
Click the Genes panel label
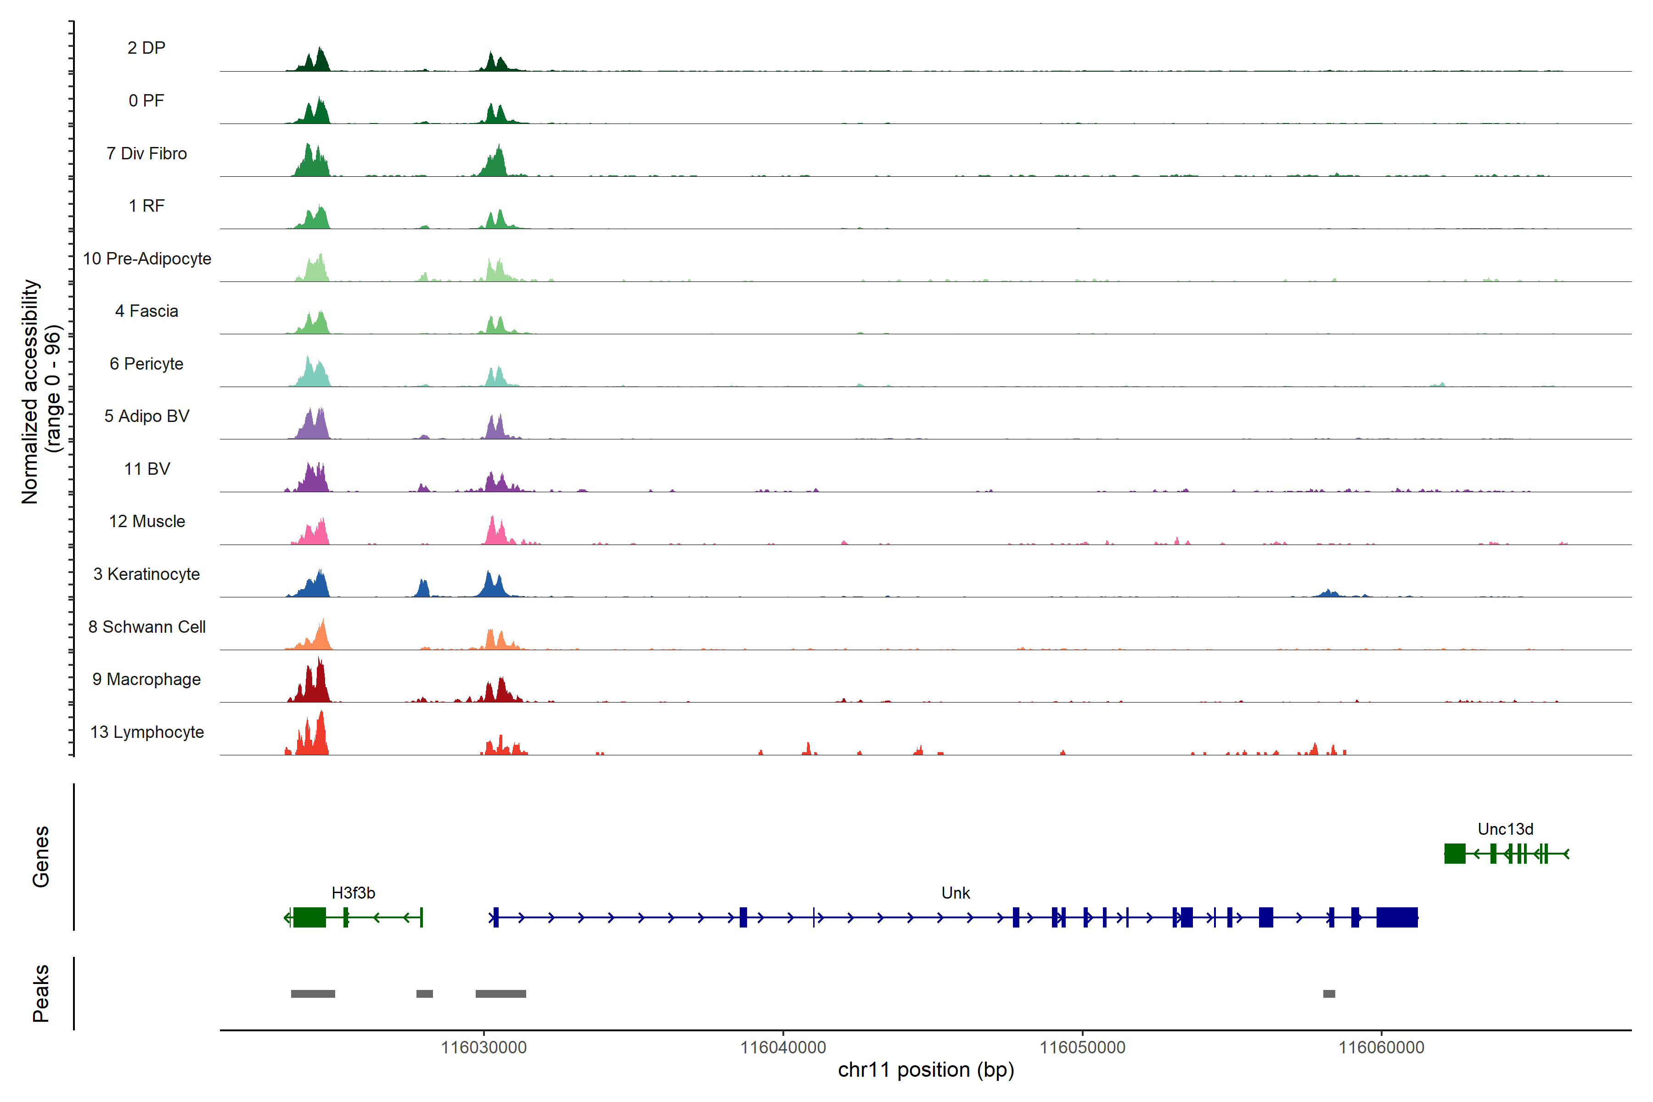pos(41,856)
